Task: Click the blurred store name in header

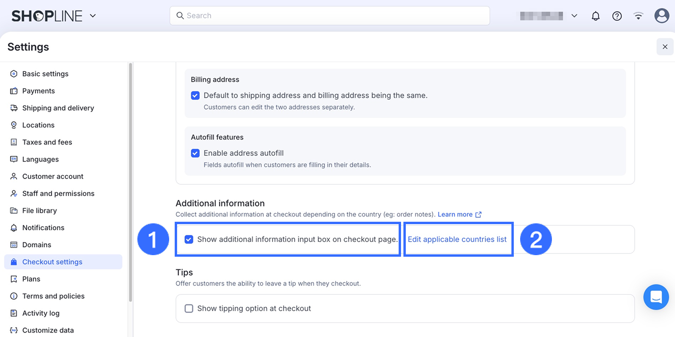Action: tap(542, 16)
